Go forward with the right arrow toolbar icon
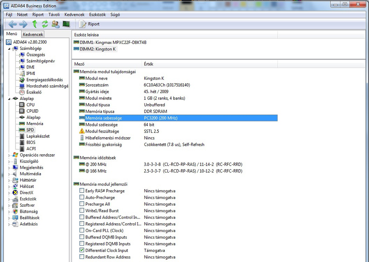Image resolution: width=369 pixels, height=262 pixels. tap(23, 24)
